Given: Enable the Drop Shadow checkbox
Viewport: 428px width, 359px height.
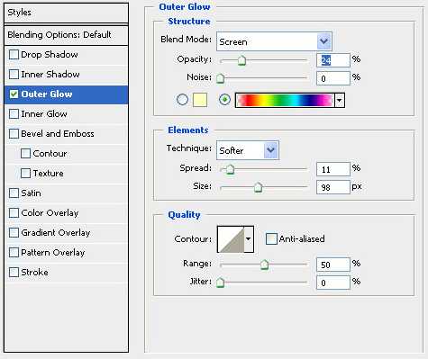Looking at the screenshot, I should (x=14, y=55).
